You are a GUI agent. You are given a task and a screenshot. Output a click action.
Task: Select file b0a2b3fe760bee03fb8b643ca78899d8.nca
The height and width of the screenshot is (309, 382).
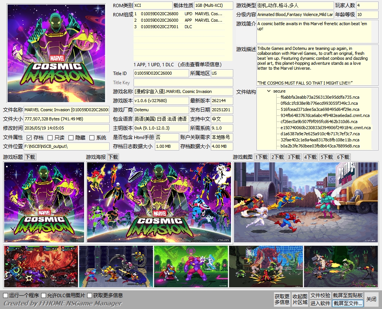(x=320, y=146)
